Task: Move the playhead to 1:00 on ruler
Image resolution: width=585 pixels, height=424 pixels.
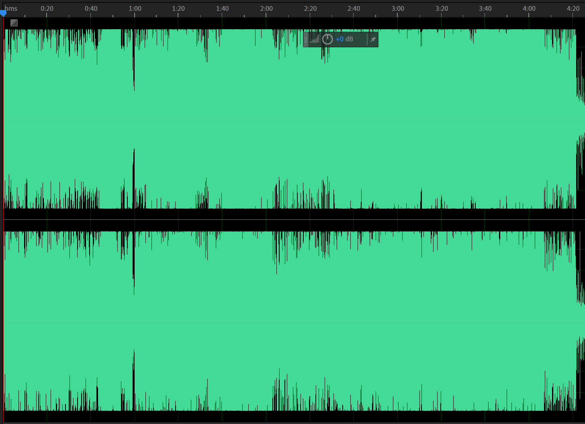Action: click(135, 8)
